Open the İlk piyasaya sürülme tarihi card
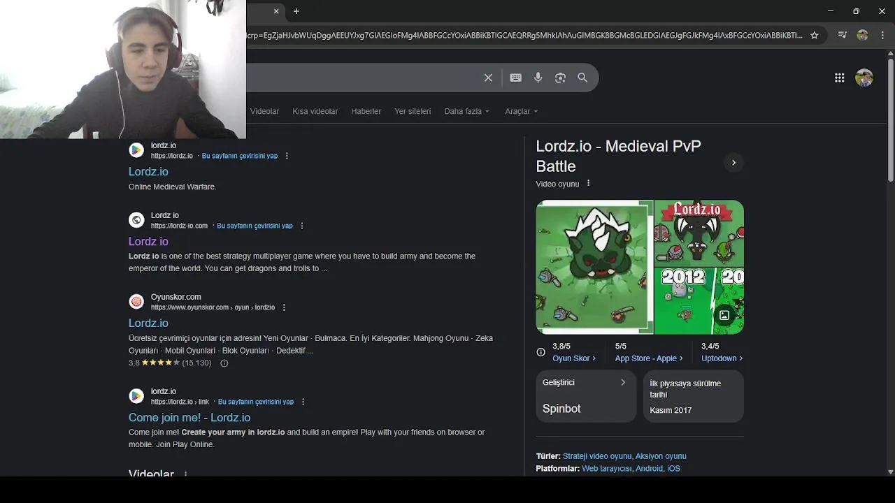This screenshot has width=895, height=503. click(694, 396)
